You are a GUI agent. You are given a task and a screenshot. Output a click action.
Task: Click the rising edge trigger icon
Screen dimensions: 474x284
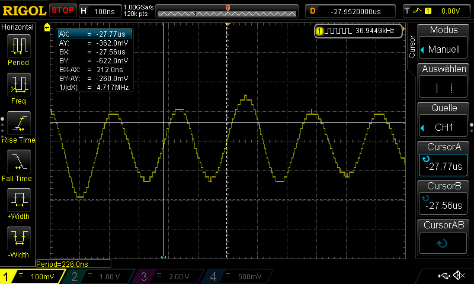(x=418, y=11)
